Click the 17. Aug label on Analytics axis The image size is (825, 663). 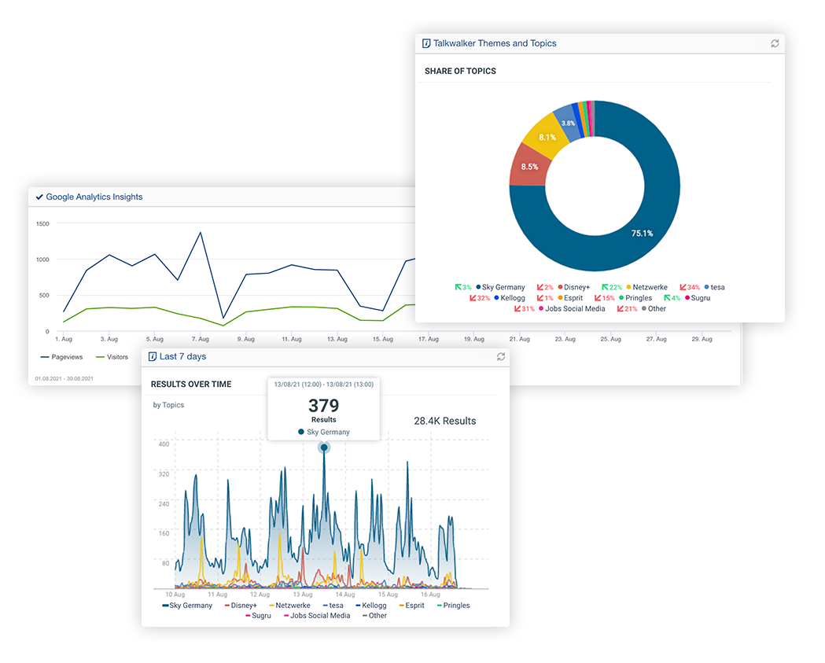[429, 340]
